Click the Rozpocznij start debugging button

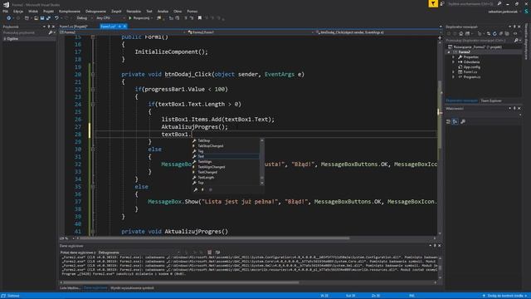139,18
